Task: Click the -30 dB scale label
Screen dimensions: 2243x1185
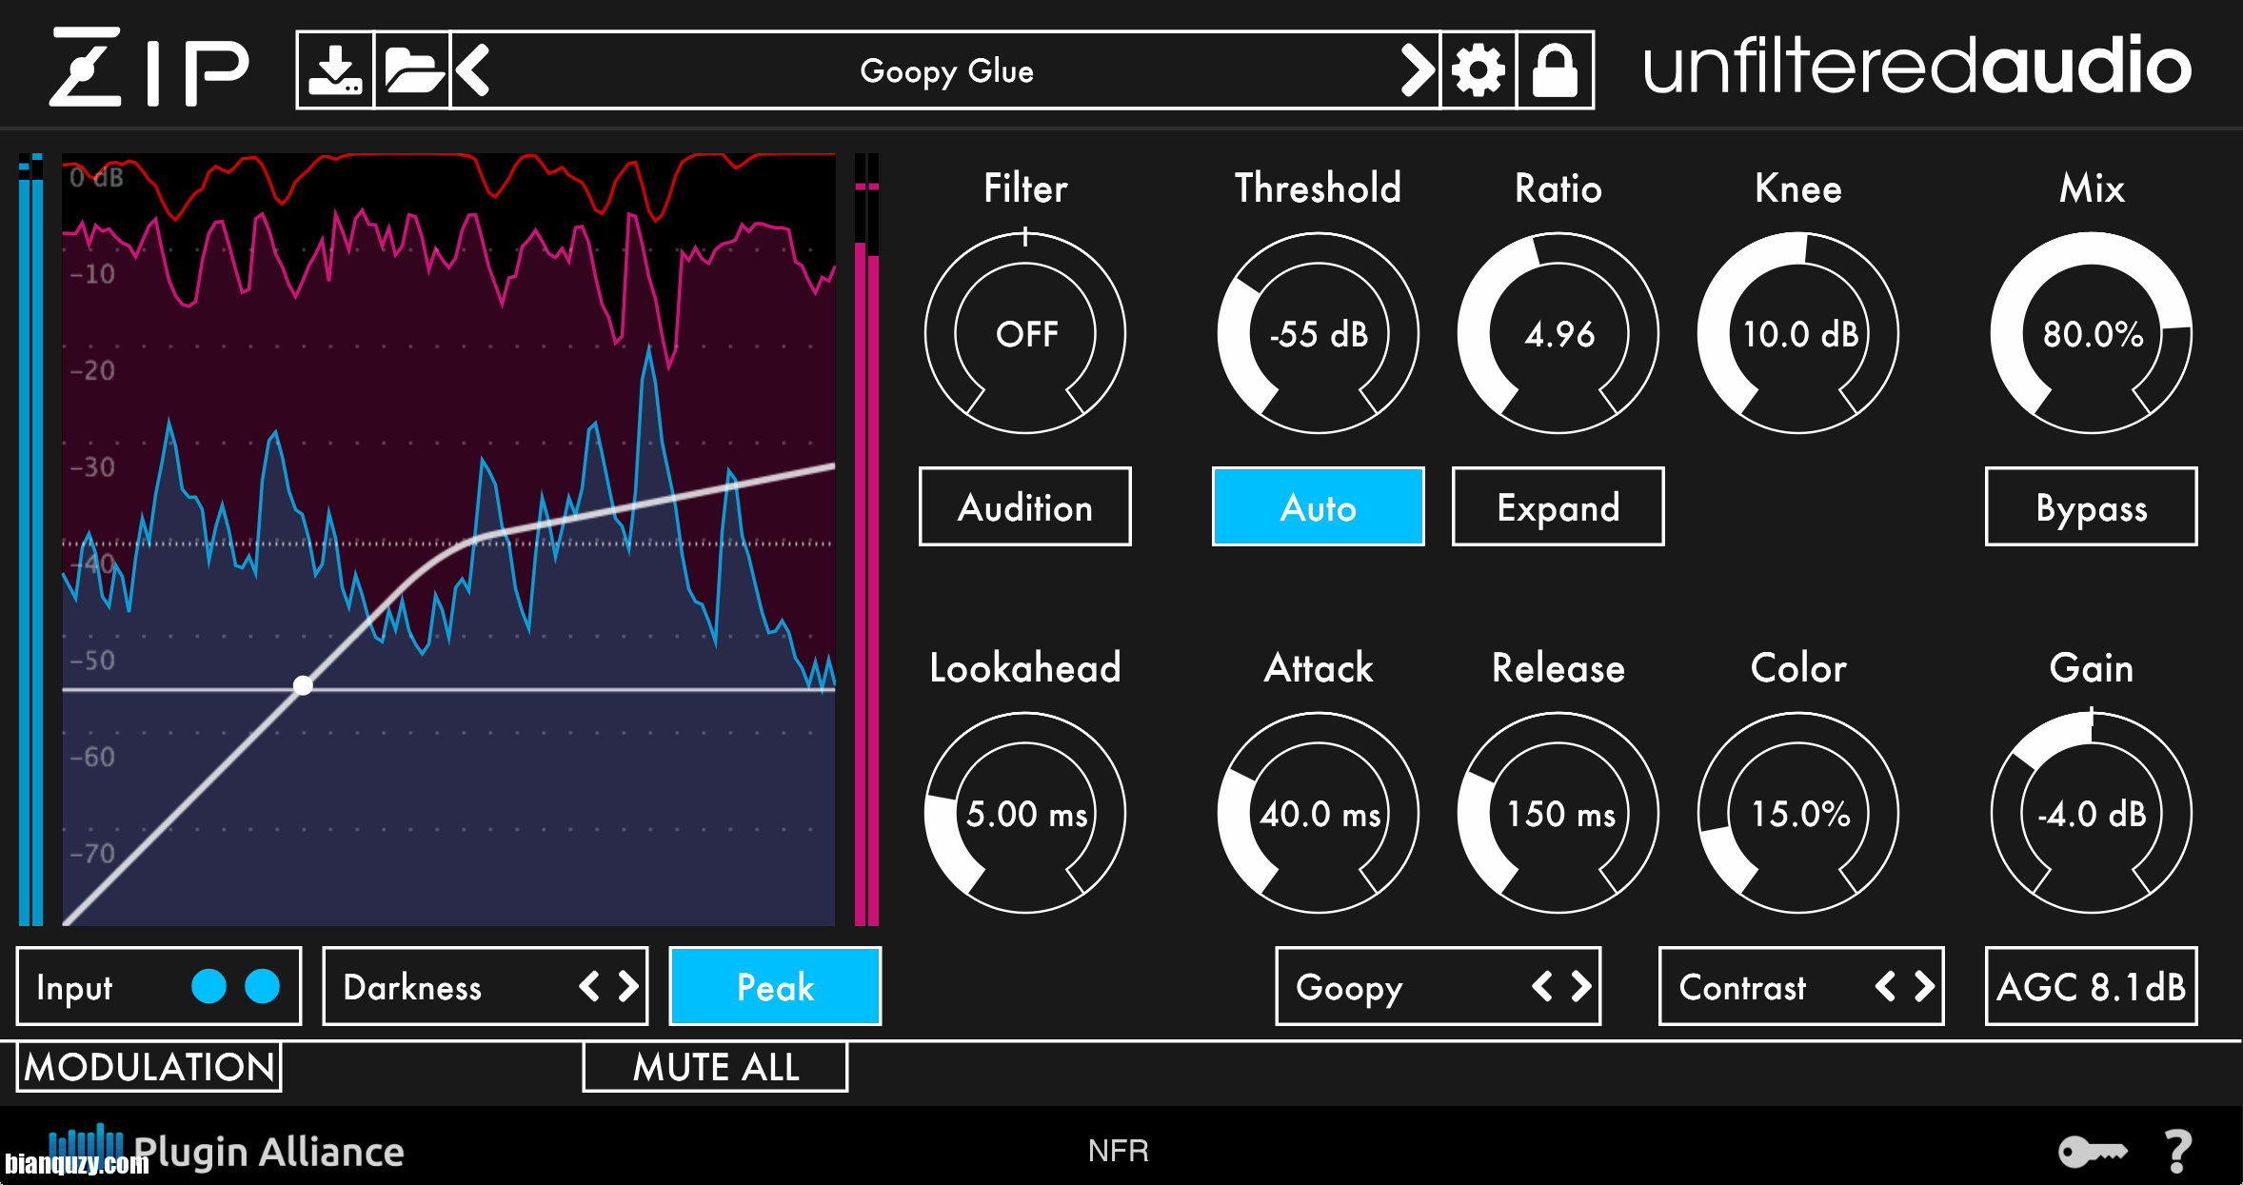Action: tap(92, 467)
